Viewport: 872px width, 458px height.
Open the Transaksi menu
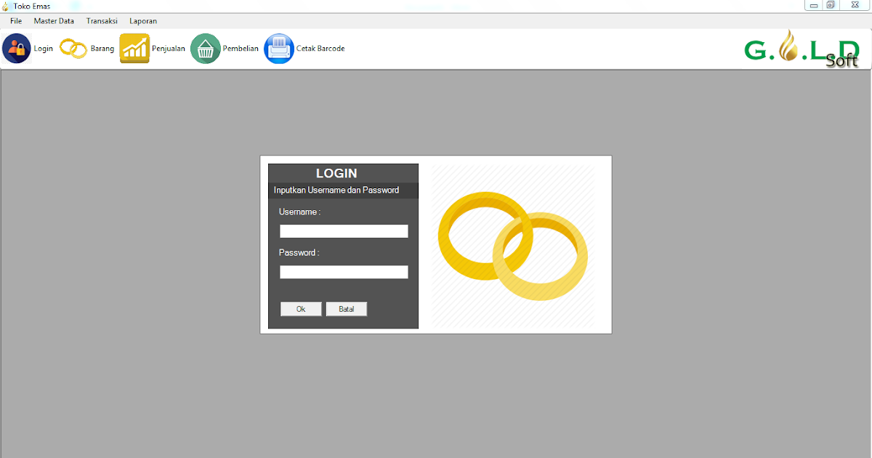(x=102, y=21)
